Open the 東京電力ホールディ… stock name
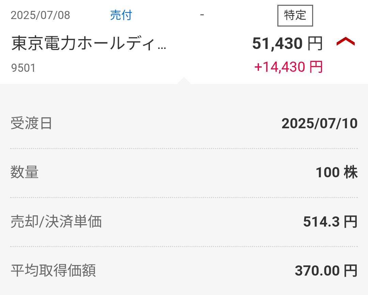This screenshot has width=368, height=295. pyautogui.click(x=89, y=44)
